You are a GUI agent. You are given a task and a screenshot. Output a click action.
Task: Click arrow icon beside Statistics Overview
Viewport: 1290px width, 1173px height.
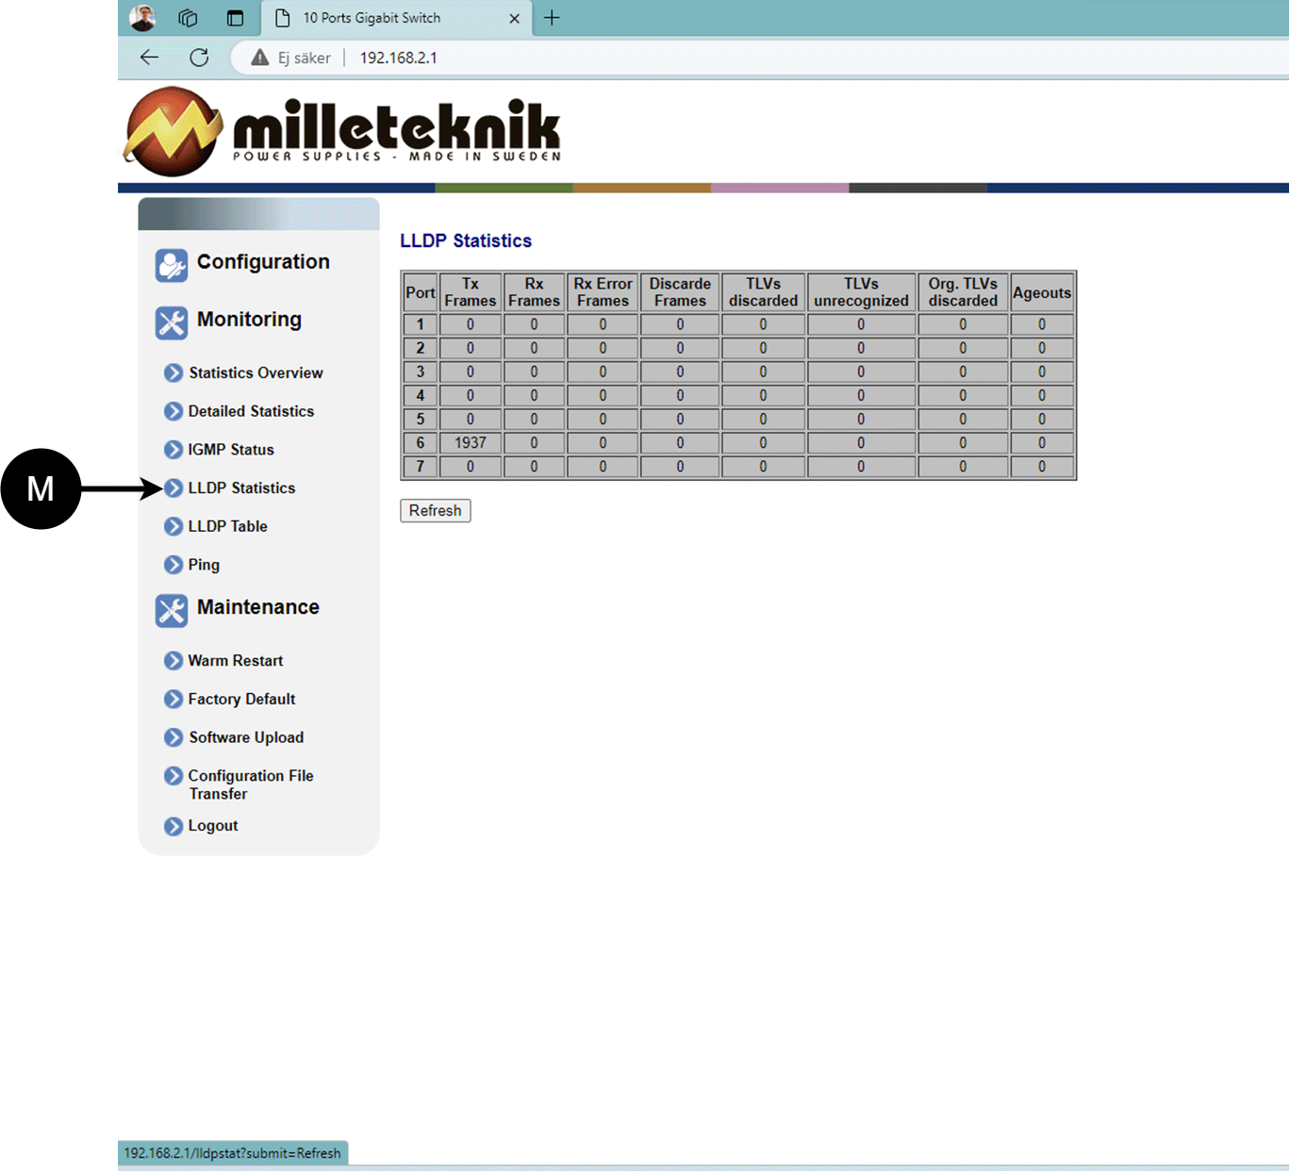pos(174,372)
